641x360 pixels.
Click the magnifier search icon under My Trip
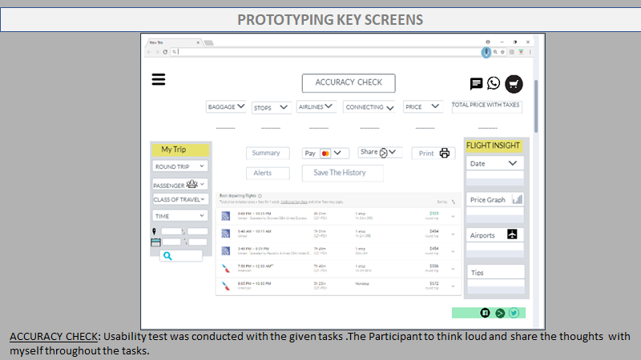(167, 256)
